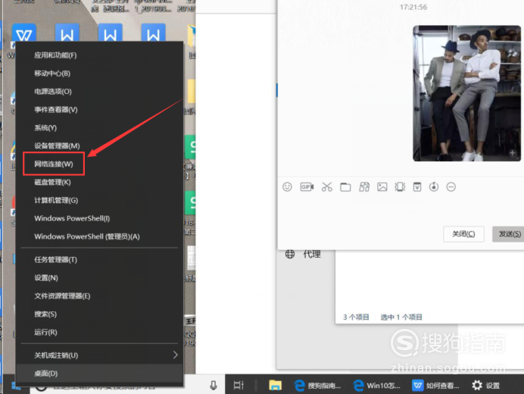Screen dimensions: 524x394
Task: Click the Windows Start button
Action: (16, 386)
